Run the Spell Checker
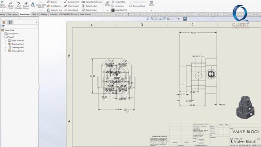The height and width of the screenshot is (147, 261). (x=18, y=5)
